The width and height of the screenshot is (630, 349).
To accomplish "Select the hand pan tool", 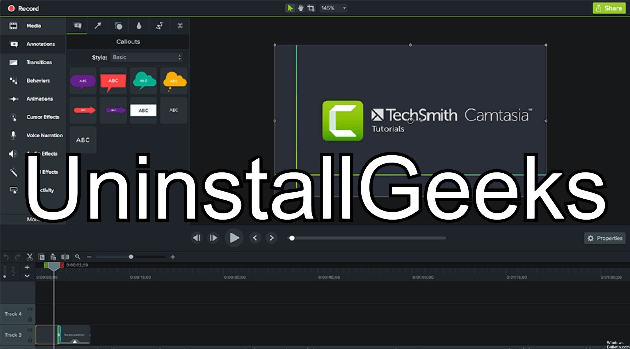I will pyautogui.click(x=300, y=8).
